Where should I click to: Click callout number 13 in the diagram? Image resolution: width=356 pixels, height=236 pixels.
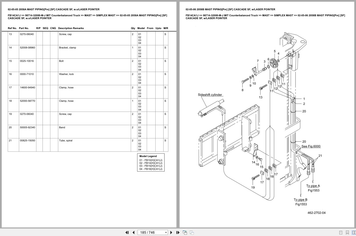coord(261,97)
